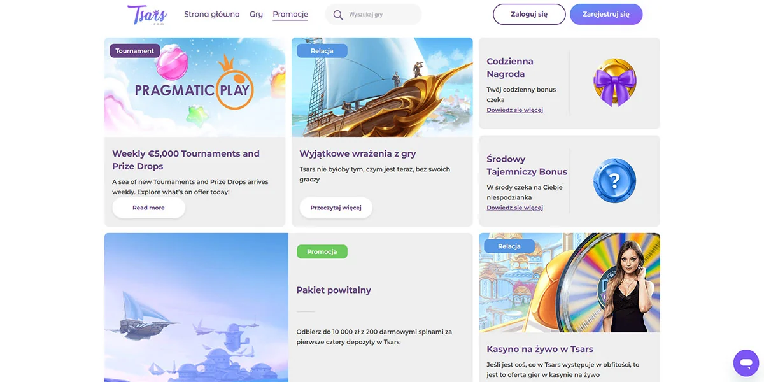This screenshot has width=764, height=382.
Task: Click the purple bow gift medallion
Action: click(615, 83)
